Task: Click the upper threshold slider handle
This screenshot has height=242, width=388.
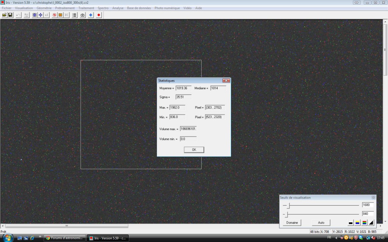Action: point(288,205)
